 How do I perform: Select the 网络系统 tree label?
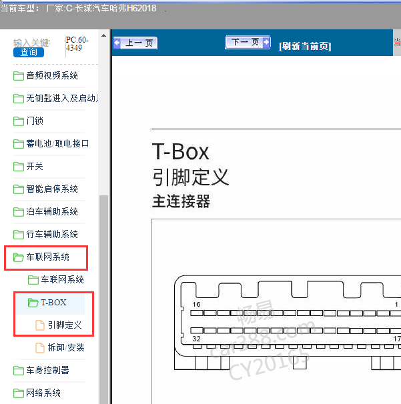click(x=43, y=393)
